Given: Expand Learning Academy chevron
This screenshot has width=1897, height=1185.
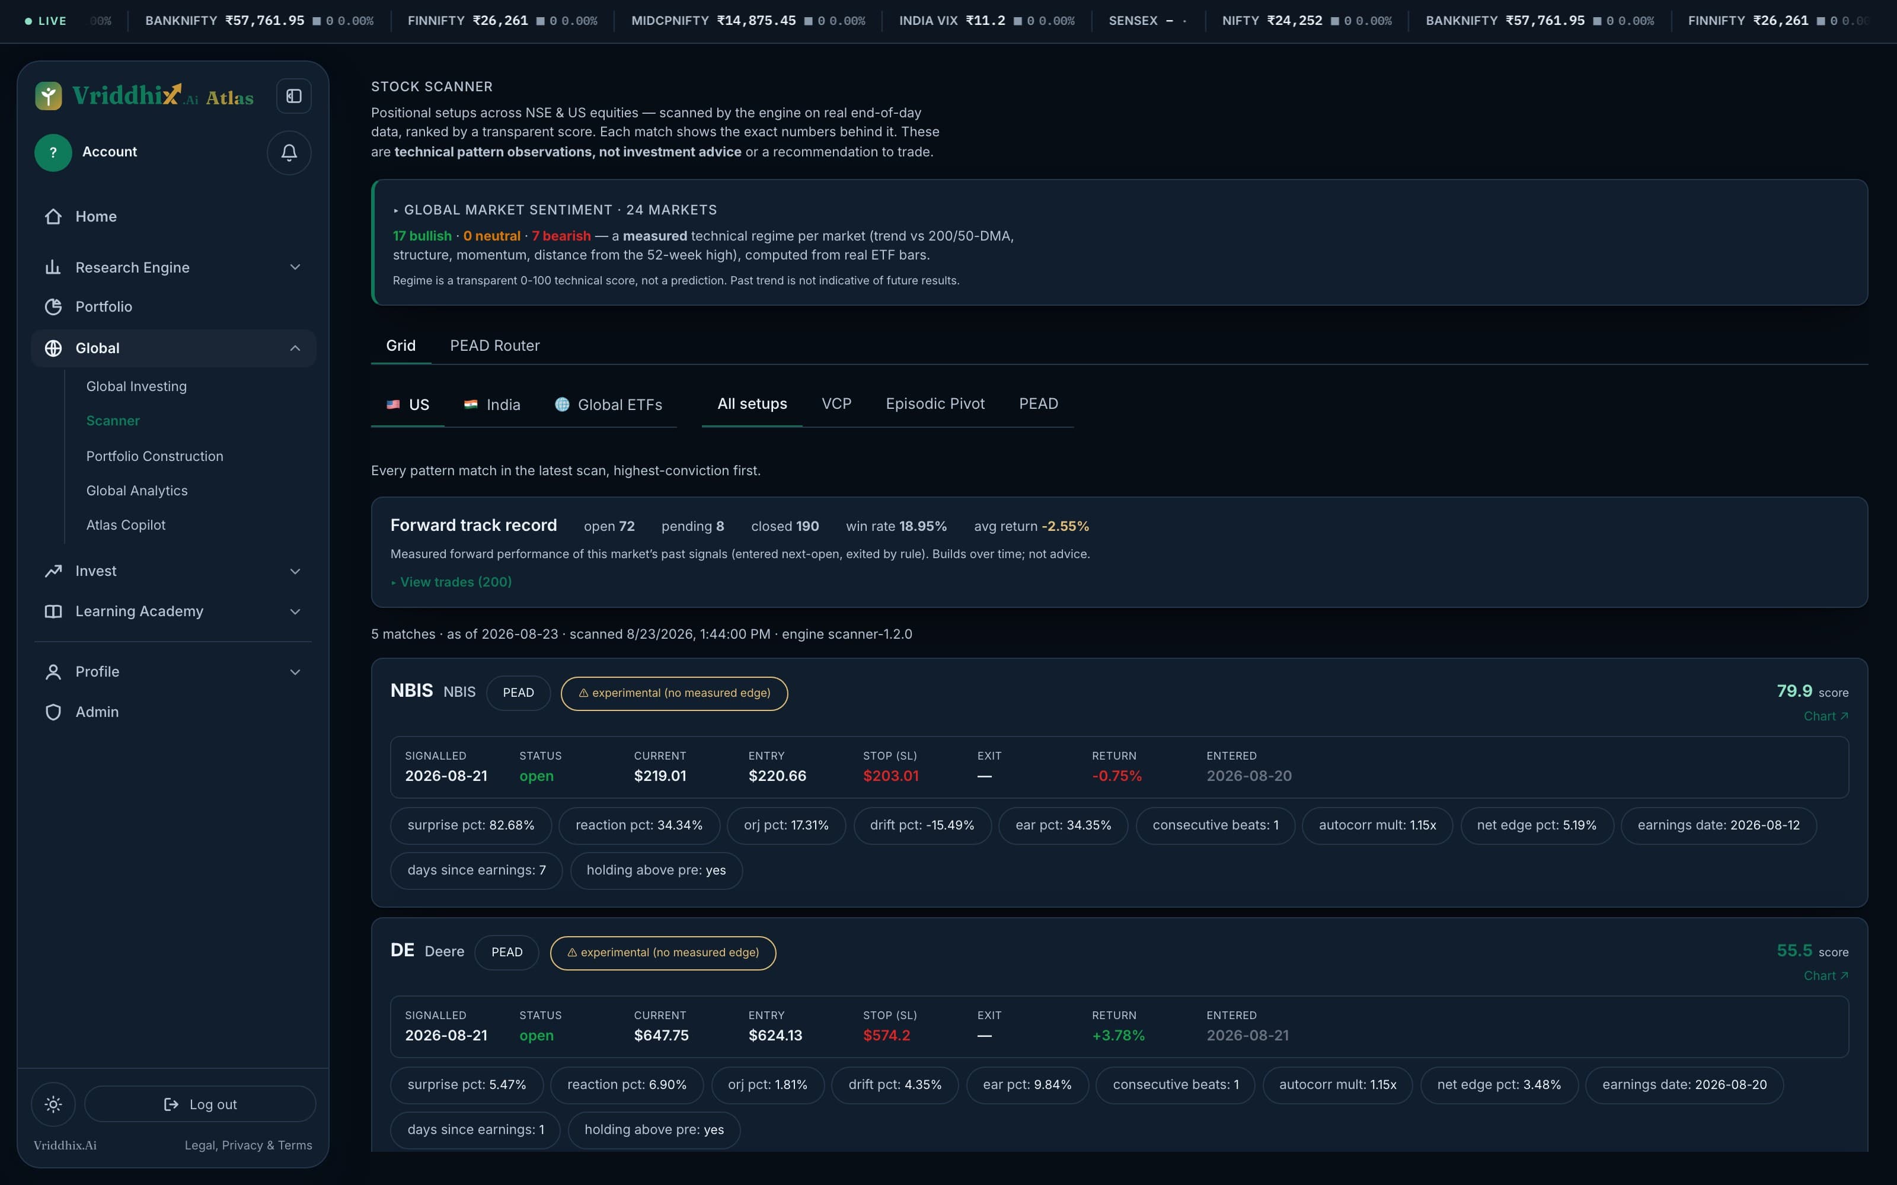Looking at the screenshot, I should 296,611.
